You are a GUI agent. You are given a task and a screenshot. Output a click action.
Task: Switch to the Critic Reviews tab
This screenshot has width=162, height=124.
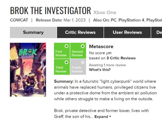80,32
